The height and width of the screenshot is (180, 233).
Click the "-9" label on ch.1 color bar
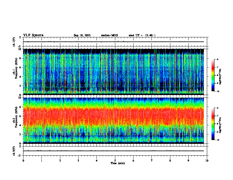tap(217, 83)
